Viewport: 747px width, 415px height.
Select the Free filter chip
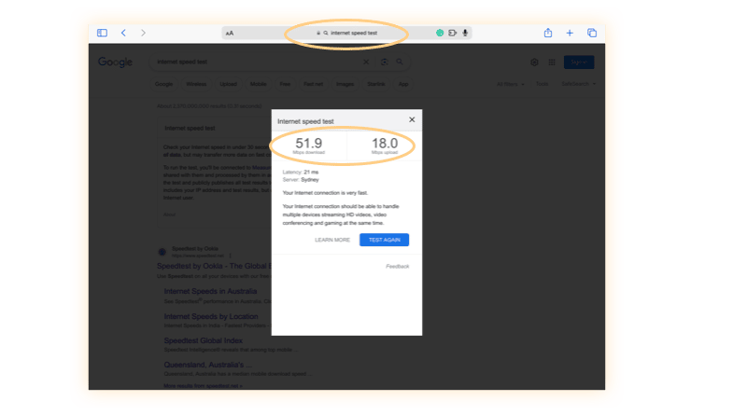[x=285, y=84]
